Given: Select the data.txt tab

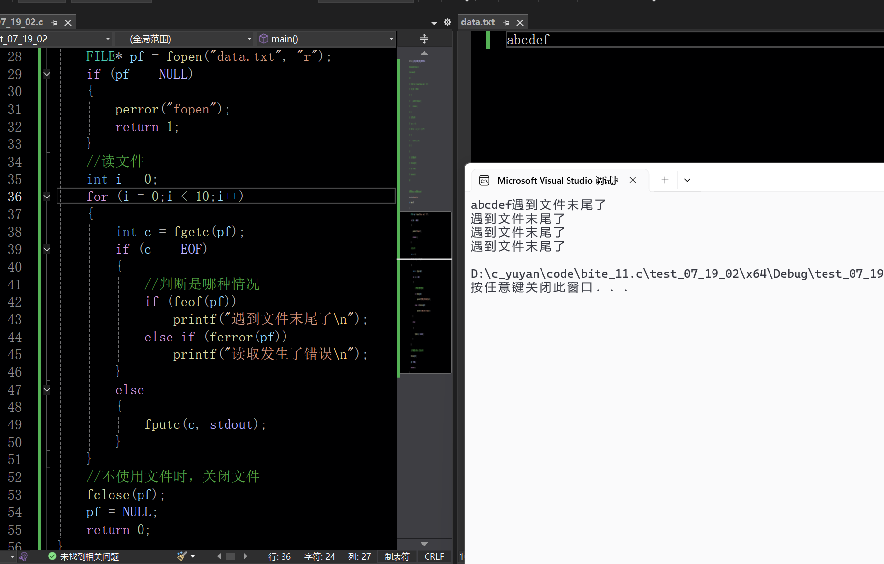Looking at the screenshot, I should (478, 22).
